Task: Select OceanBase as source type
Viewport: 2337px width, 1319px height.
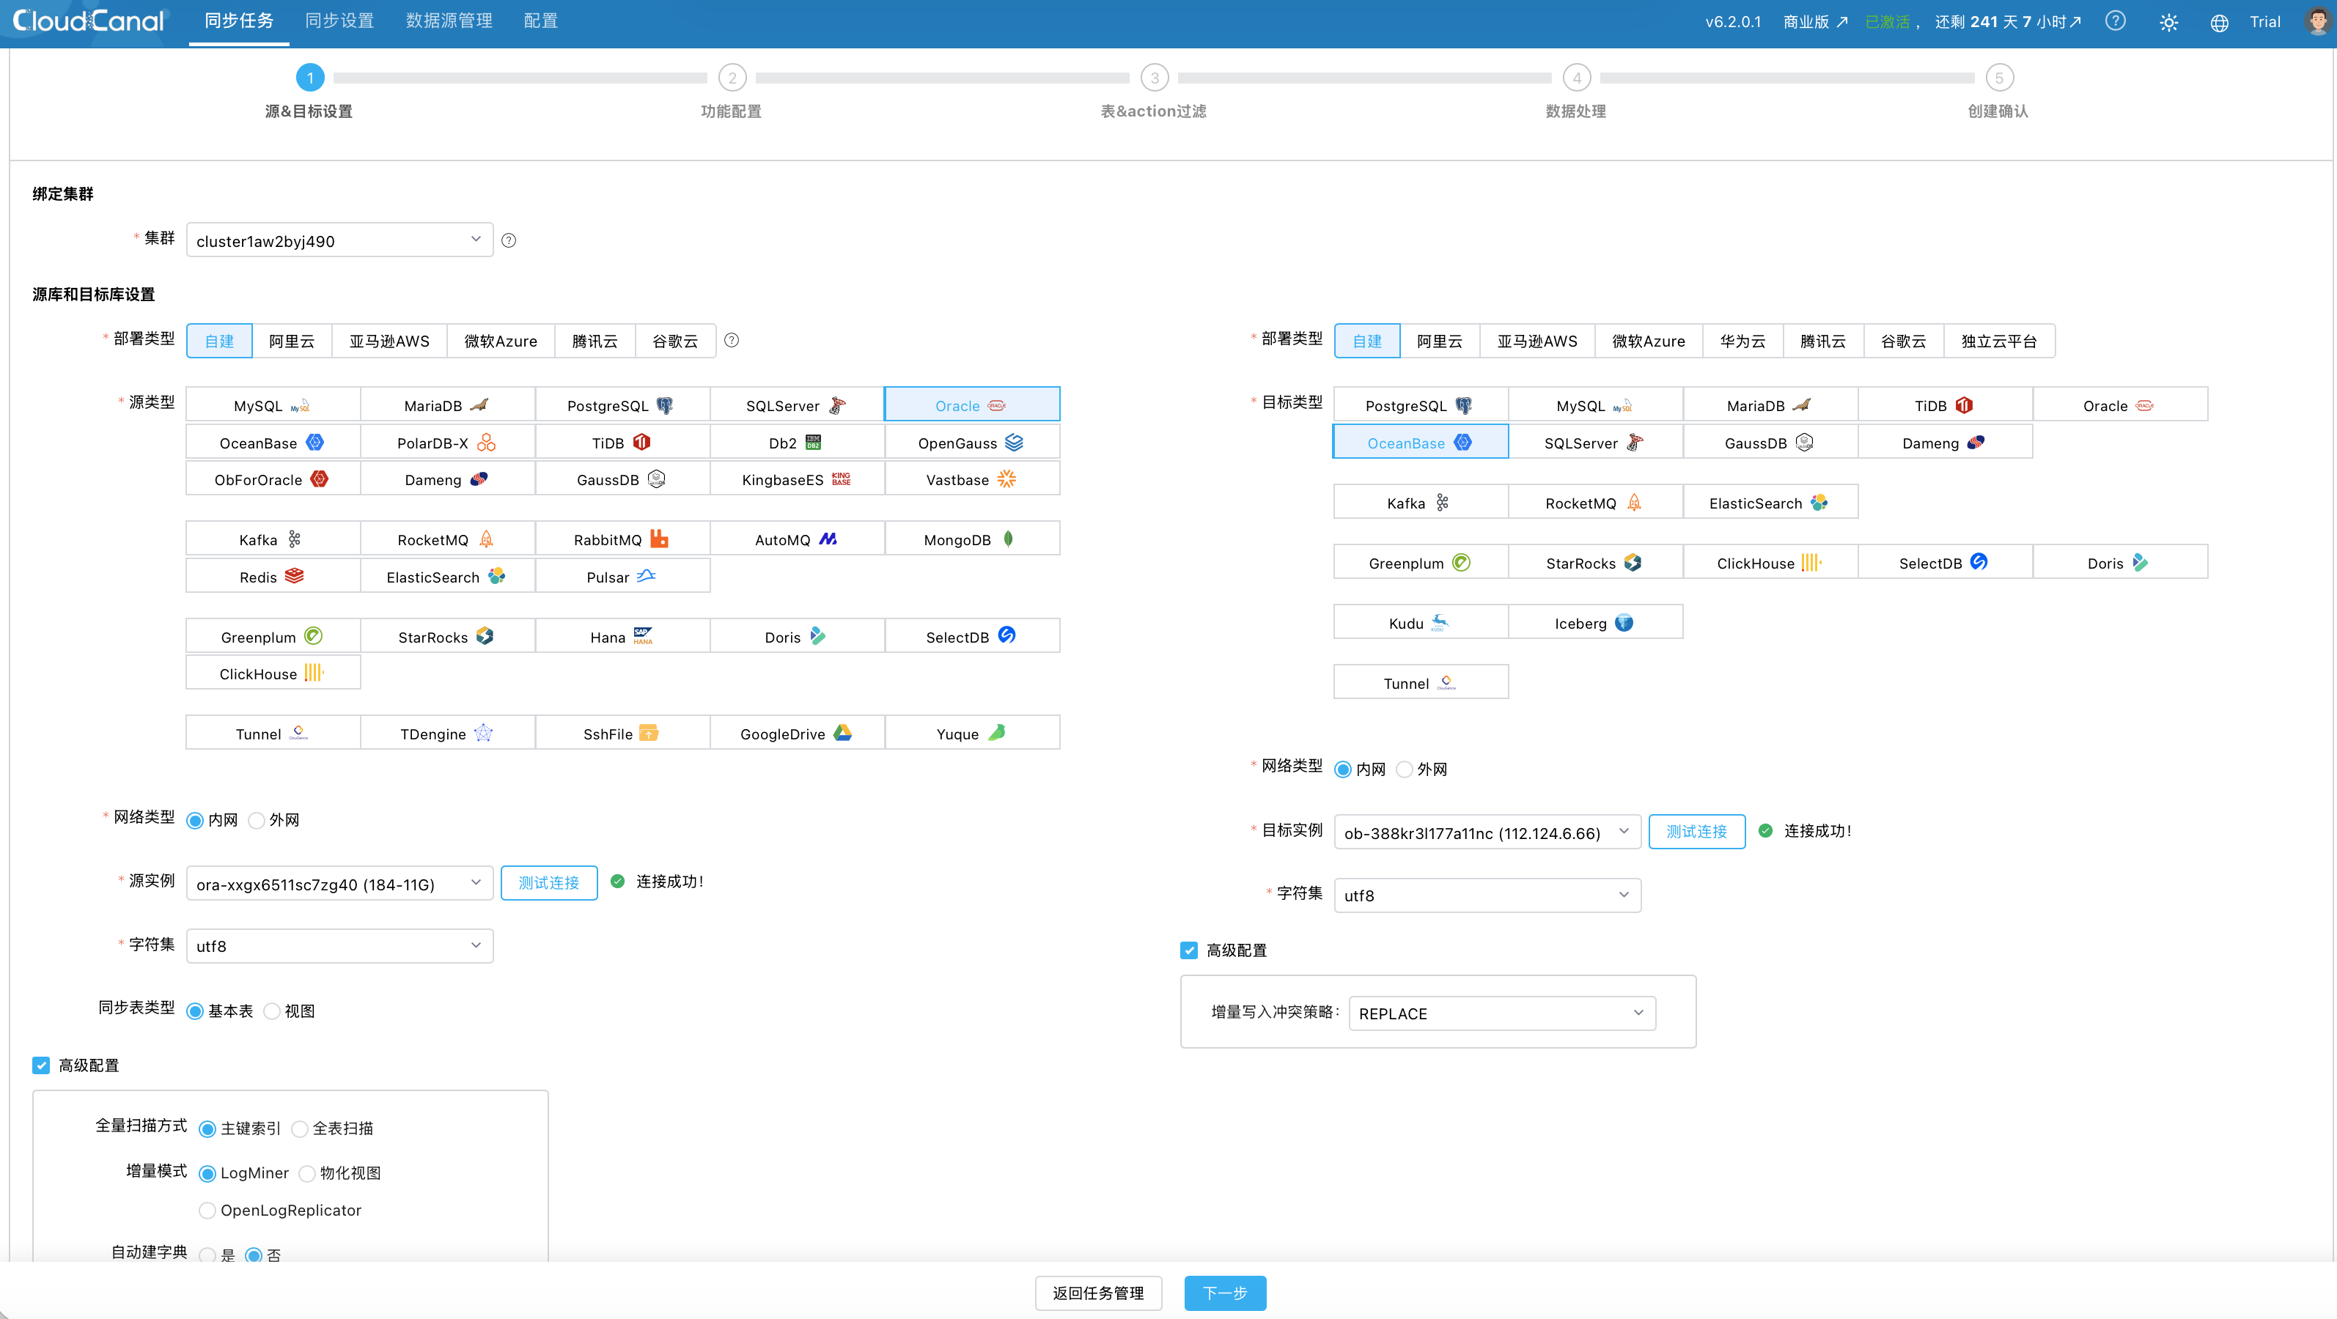Action: click(272, 442)
